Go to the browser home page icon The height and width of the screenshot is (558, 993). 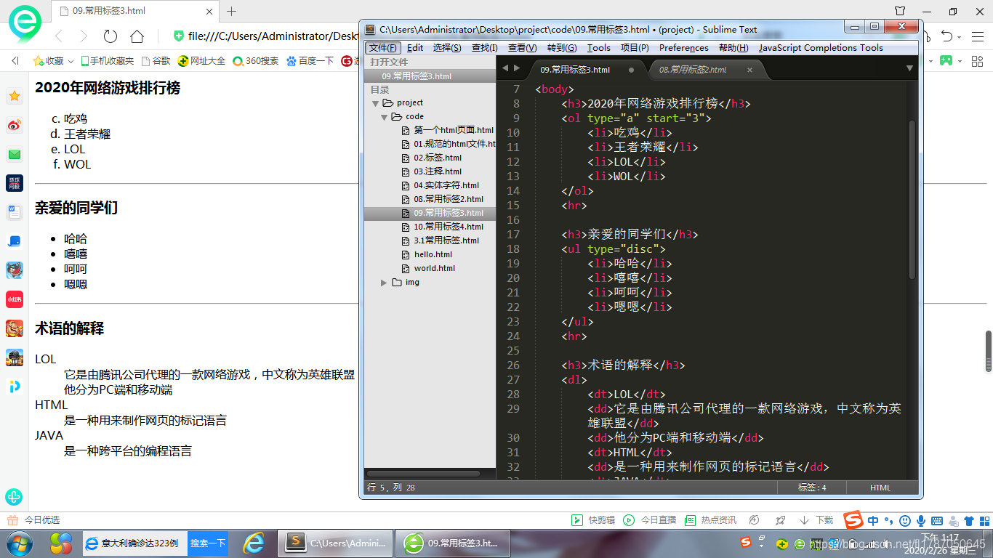(x=137, y=36)
